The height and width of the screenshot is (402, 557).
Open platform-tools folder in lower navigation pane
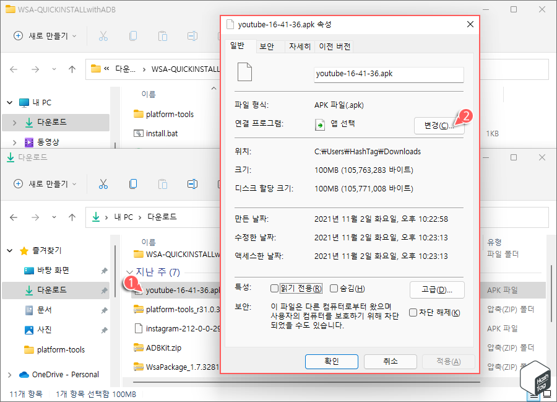pos(61,350)
